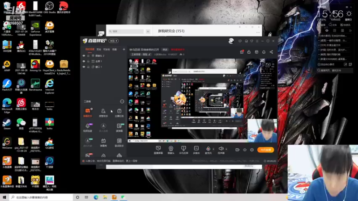
Task: Share the stream with the share icon
Action: (271, 52)
